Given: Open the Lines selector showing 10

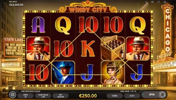Looking at the screenshot, I should [26, 96].
